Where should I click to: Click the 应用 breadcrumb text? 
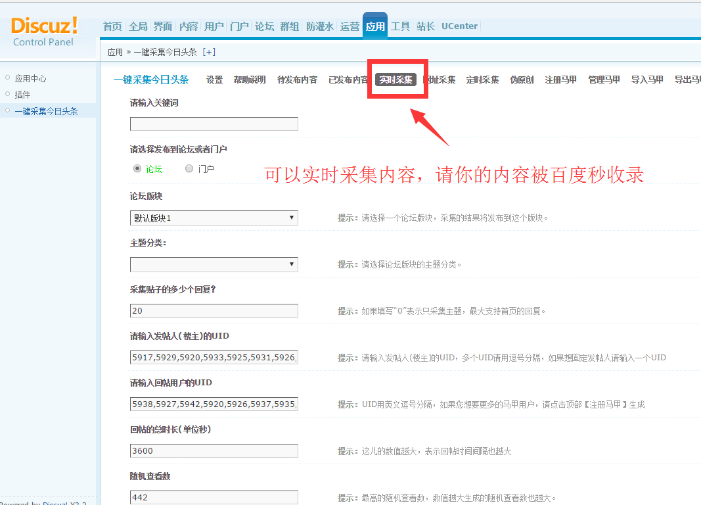pos(115,52)
